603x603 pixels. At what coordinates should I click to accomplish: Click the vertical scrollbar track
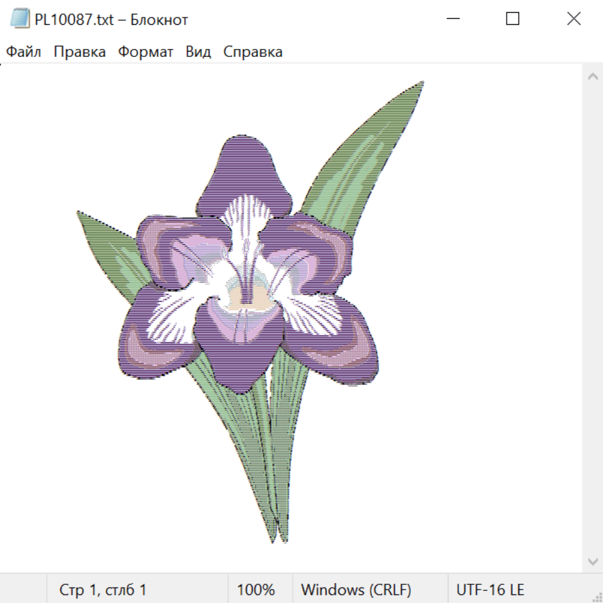pyautogui.click(x=592, y=318)
